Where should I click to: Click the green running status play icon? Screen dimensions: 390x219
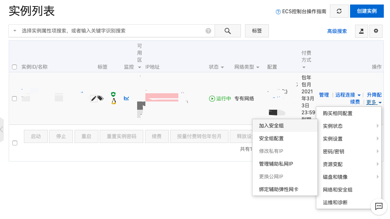click(x=212, y=99)
